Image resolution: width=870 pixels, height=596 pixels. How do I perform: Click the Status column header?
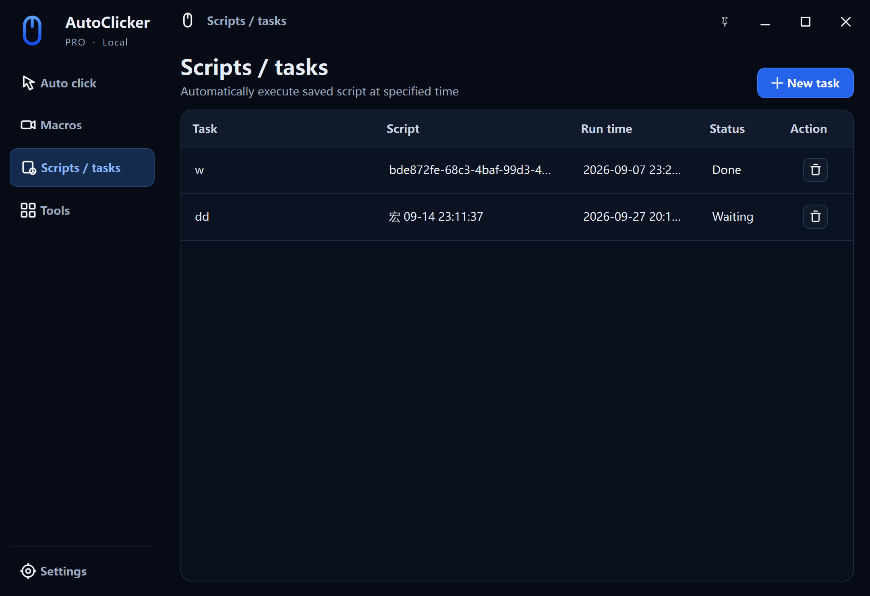point(727,129)
